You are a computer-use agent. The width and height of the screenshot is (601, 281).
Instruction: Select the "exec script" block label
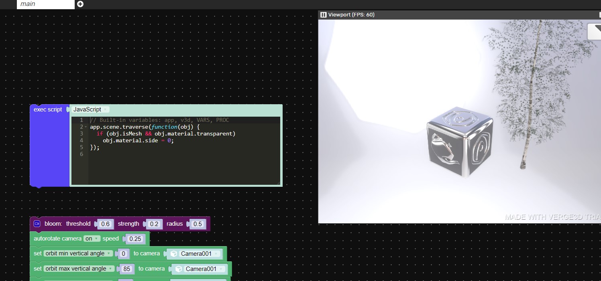tap(48, 109)
